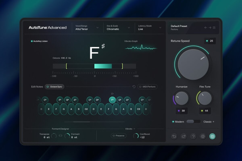The height and width of the screenshot is (161, 242).
Task: Flip the Modern/Classic switch
Action: click(194, 122)
